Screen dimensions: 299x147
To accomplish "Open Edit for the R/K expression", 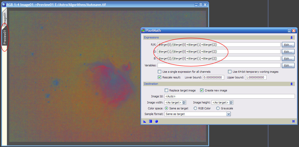I will (288, 45).
